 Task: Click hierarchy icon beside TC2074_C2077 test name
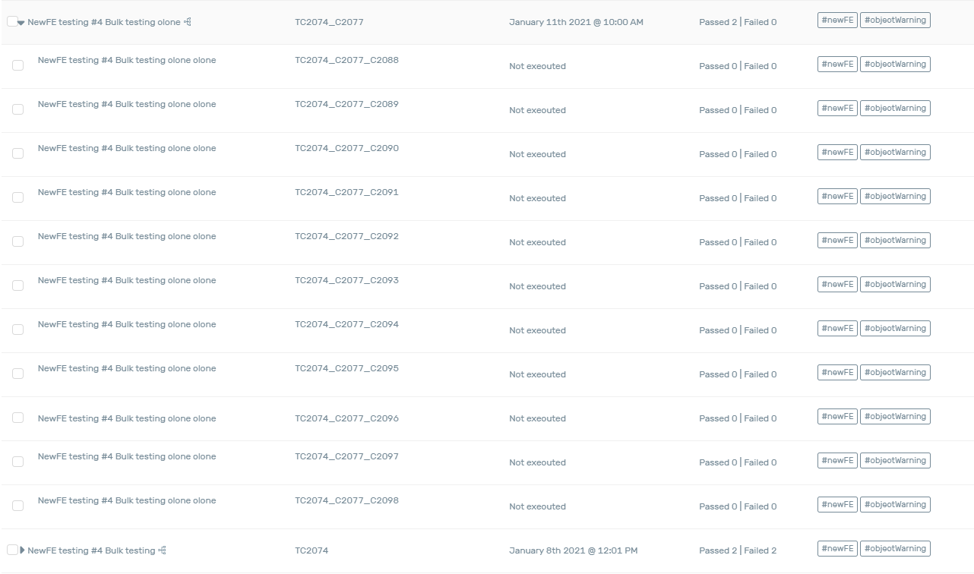tap(188, 22)
